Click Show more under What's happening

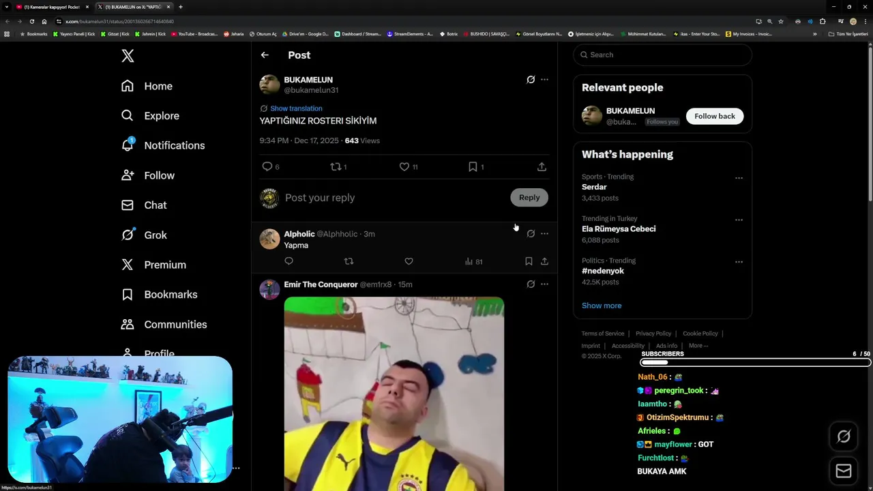pos(602,306)
